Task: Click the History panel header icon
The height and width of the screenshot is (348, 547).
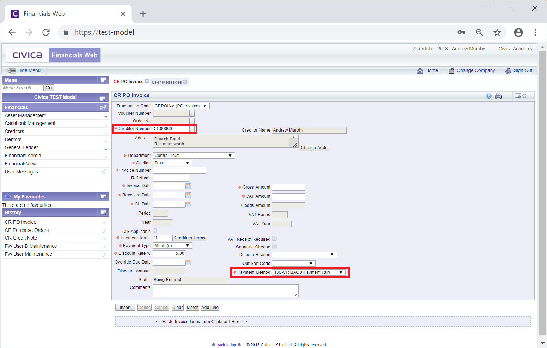Action: point(103,213)
